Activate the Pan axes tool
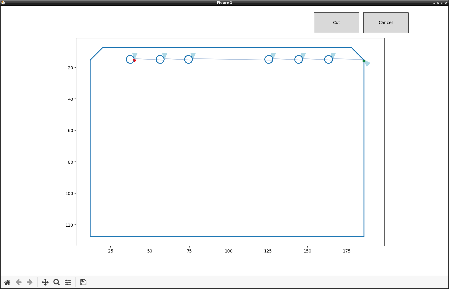Image resolution: width=449 pixels, height=289 pixels. 45,282
